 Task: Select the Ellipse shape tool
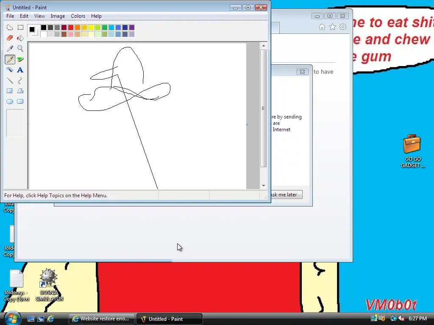[10, 102]
